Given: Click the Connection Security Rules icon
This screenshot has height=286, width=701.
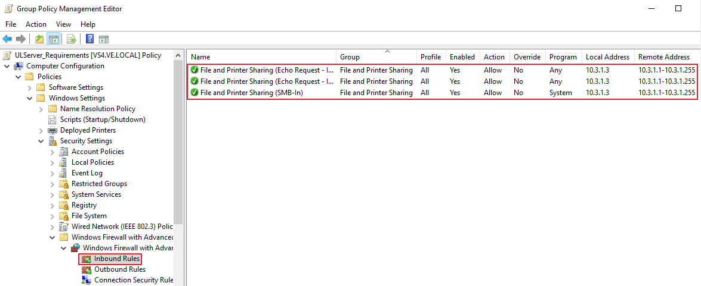Looking at the screenshot, I should (x=87, y=280).
